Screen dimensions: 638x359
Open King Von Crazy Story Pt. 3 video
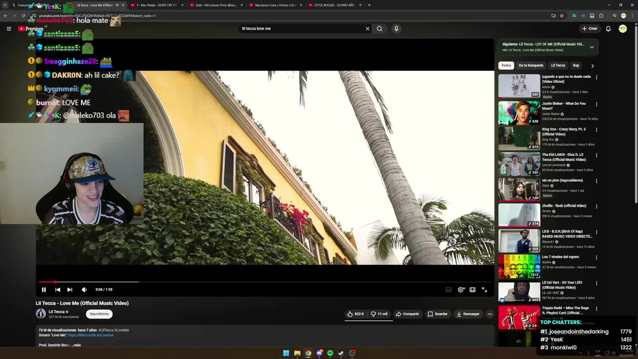(x=519, y=138)
